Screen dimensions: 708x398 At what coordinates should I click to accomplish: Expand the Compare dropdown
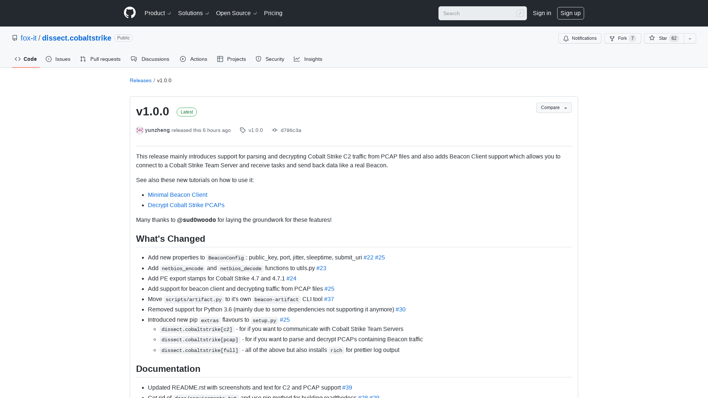pos(553,108)
